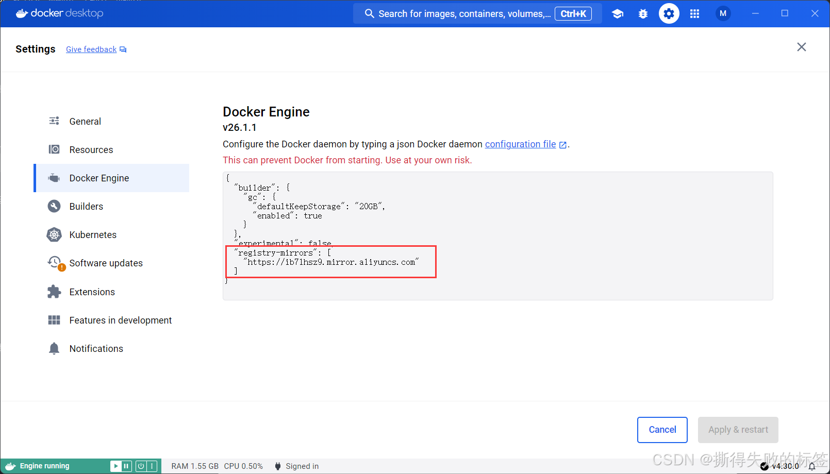
Task: Click the Docker Desktop whale logo
Action: [22, 13]
